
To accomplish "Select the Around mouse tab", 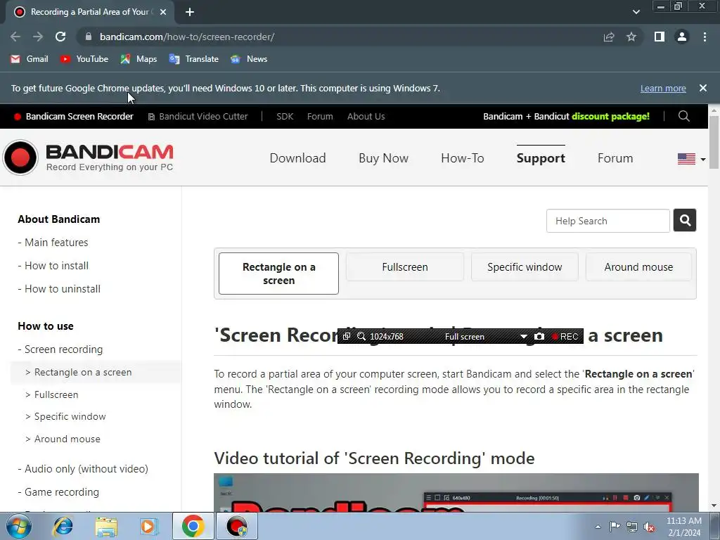I will click(x=638, y=266).
